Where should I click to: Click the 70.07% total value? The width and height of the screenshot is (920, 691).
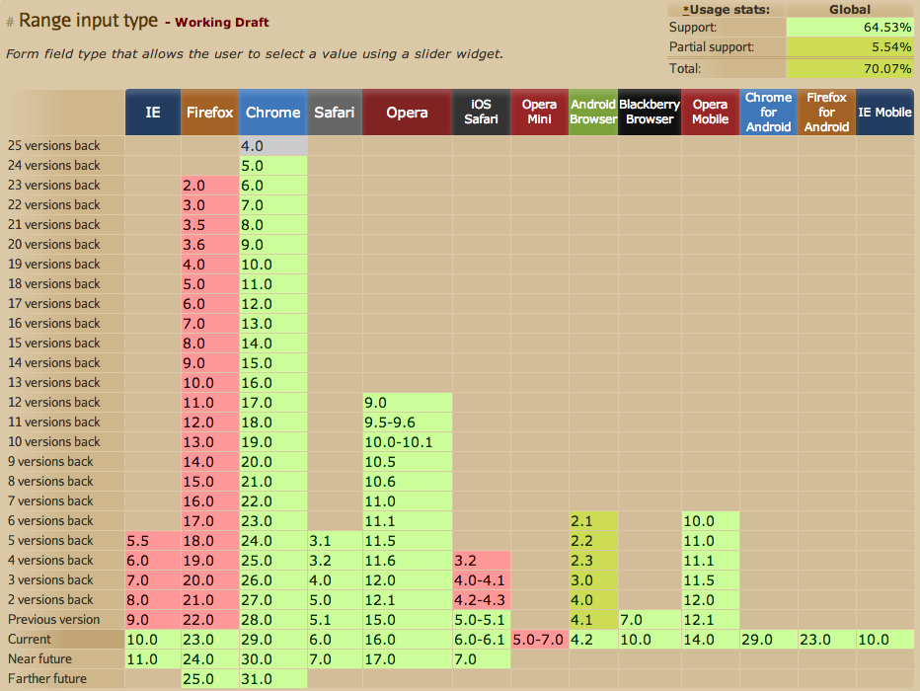[x=850, y=68]
